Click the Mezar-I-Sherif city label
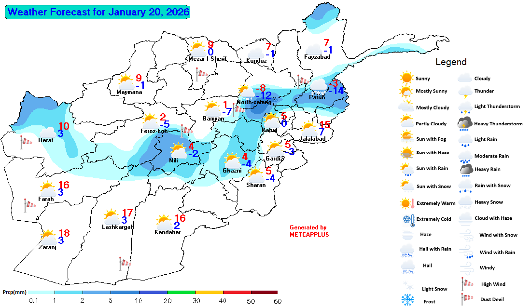 pos(208,59)
